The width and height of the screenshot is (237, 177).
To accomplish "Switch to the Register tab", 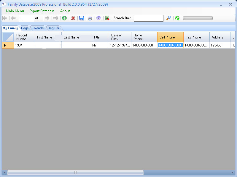I will click(x=53, y=28).
